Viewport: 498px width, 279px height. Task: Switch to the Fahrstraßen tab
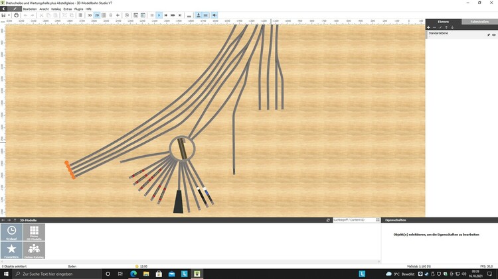(x=479, y=22)
